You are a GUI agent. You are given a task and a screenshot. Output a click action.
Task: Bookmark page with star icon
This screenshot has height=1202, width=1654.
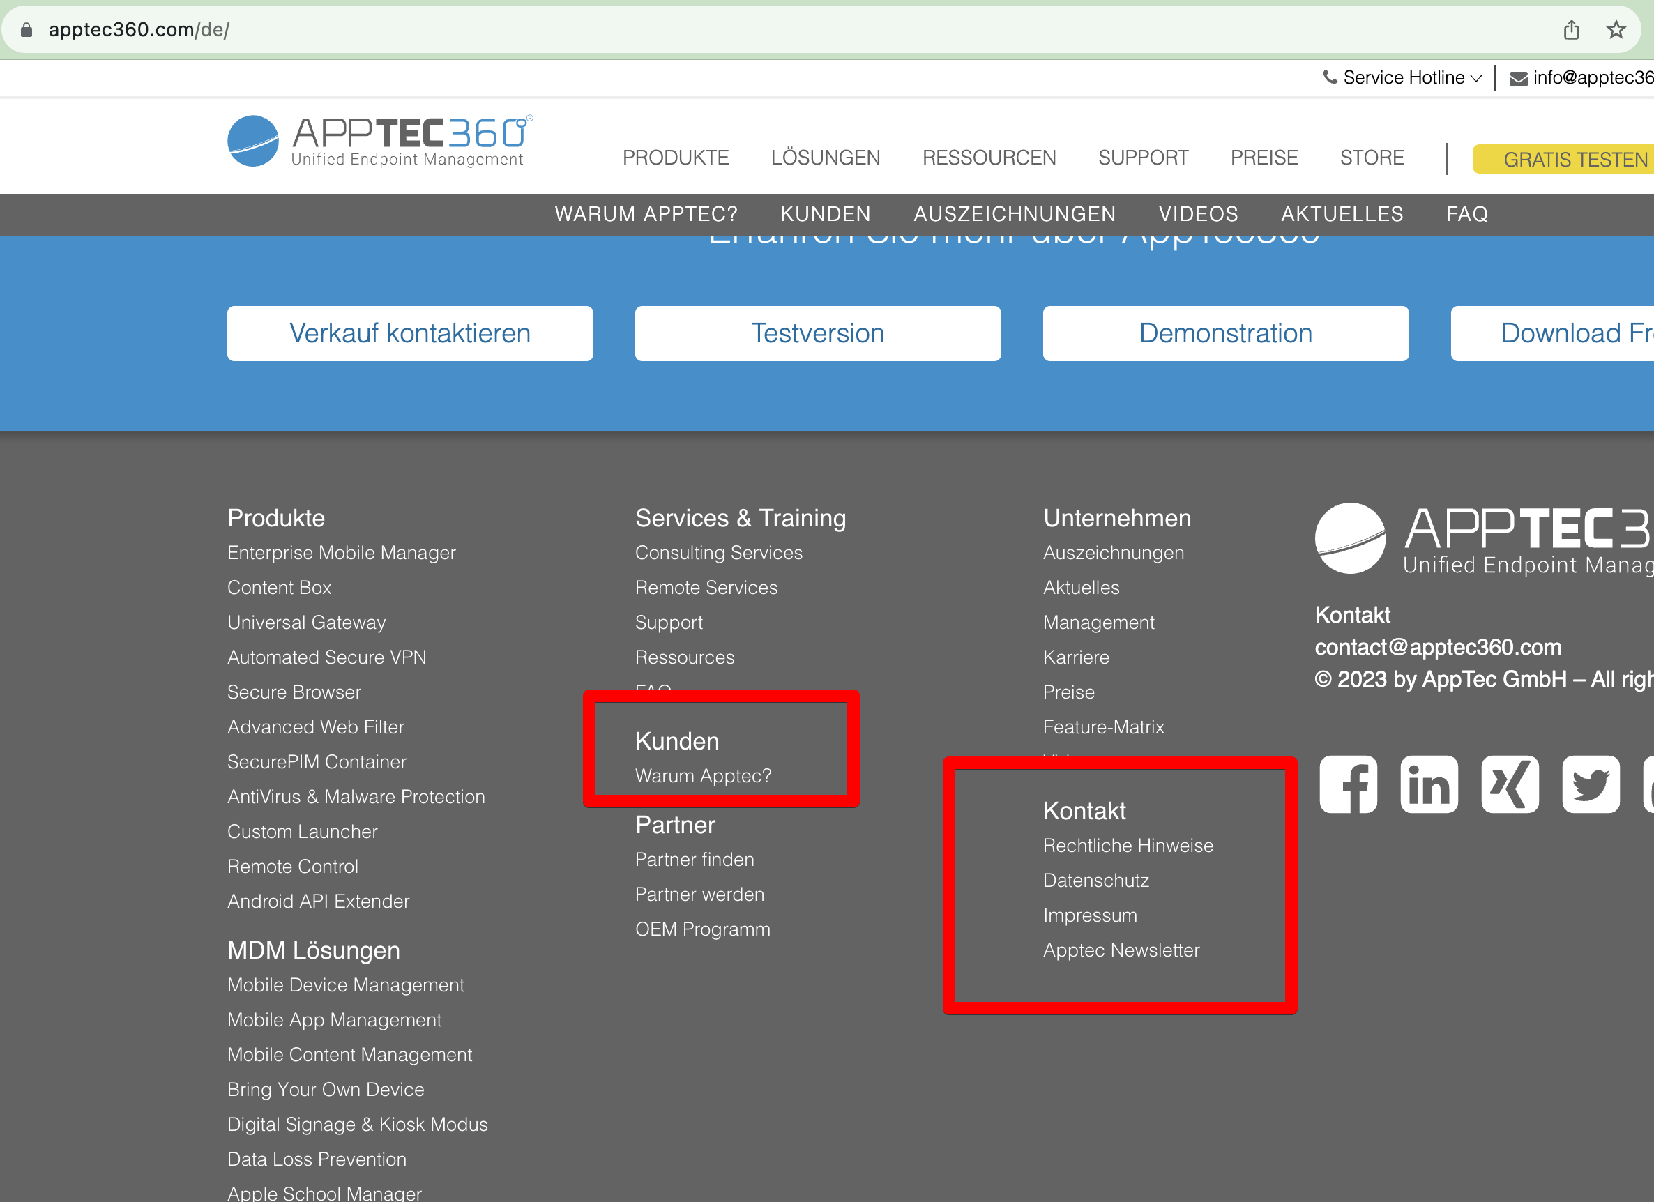pos(1616,30)
